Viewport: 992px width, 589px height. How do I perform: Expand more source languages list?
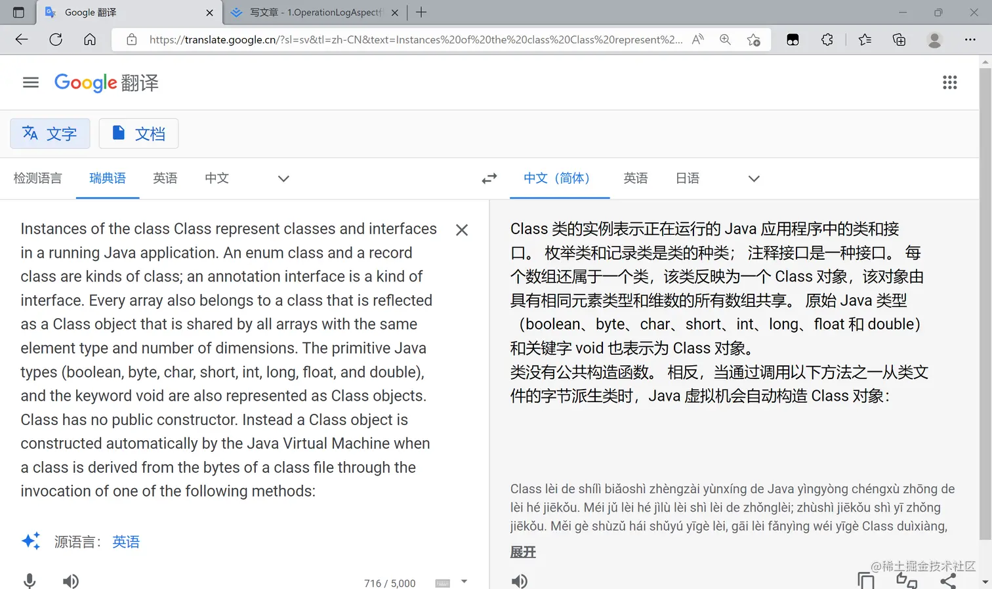tap(283, 178)
